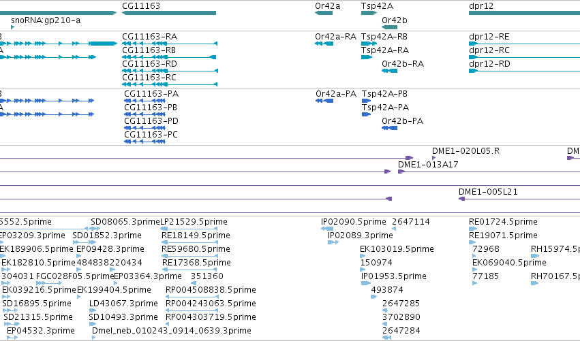Click EST SD01852.3prime label
Screen dimensions: 580x341
(x=107, y=236)
